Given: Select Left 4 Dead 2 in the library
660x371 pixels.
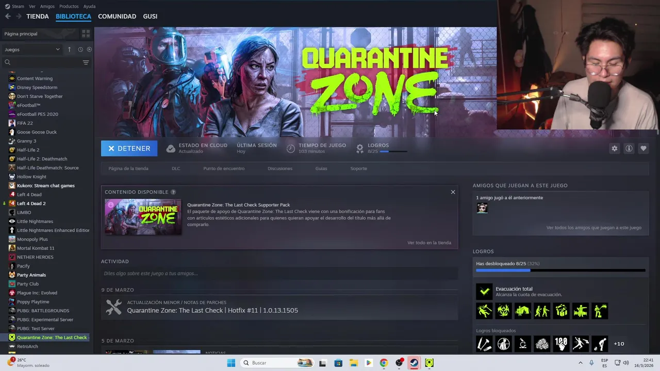Looking at the screenshot, I should [31, 204].
